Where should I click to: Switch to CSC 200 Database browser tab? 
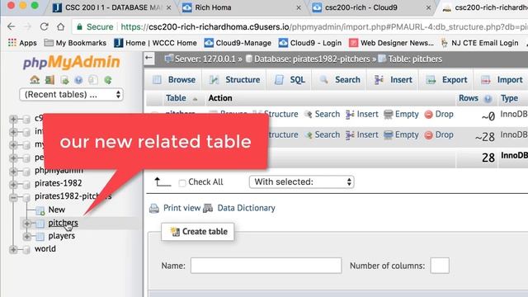point(111,7)
